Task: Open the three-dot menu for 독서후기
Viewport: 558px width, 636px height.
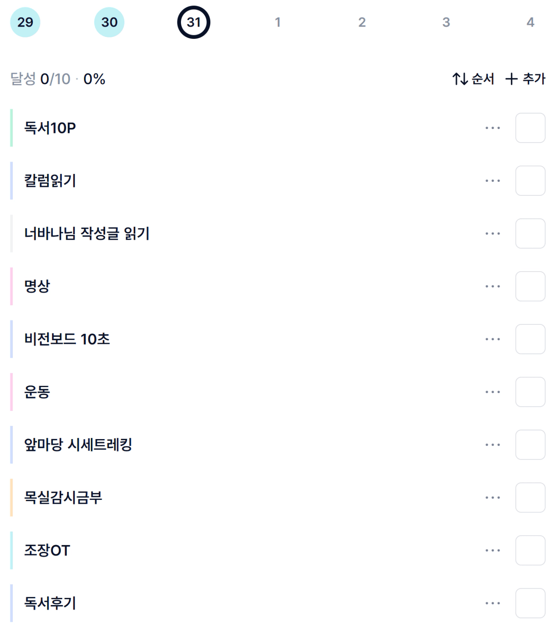Action: click(493, 603)
